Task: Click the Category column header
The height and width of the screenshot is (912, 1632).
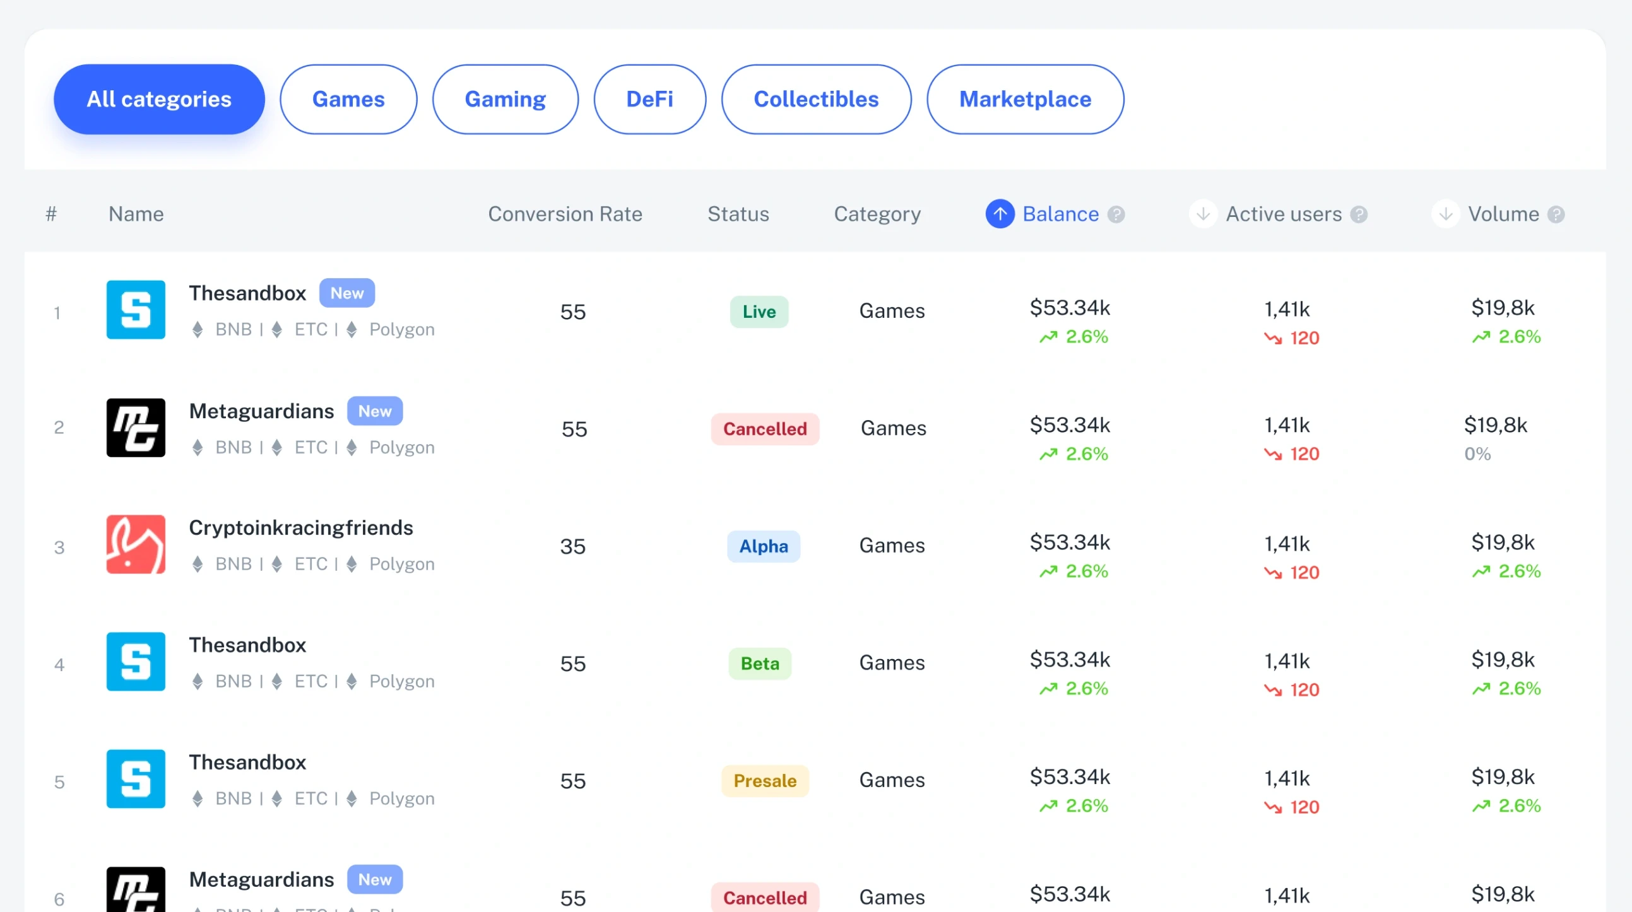Action: click(877, 214)
